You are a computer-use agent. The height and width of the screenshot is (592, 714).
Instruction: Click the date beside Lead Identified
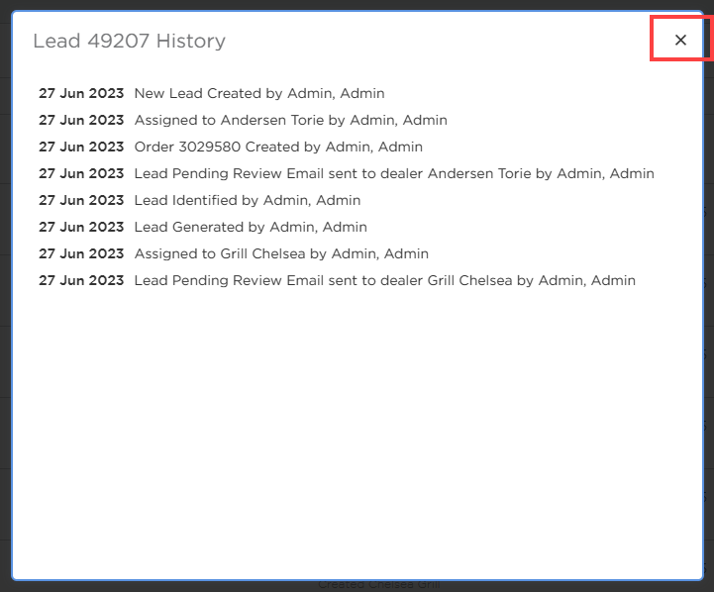click(81, 200)
